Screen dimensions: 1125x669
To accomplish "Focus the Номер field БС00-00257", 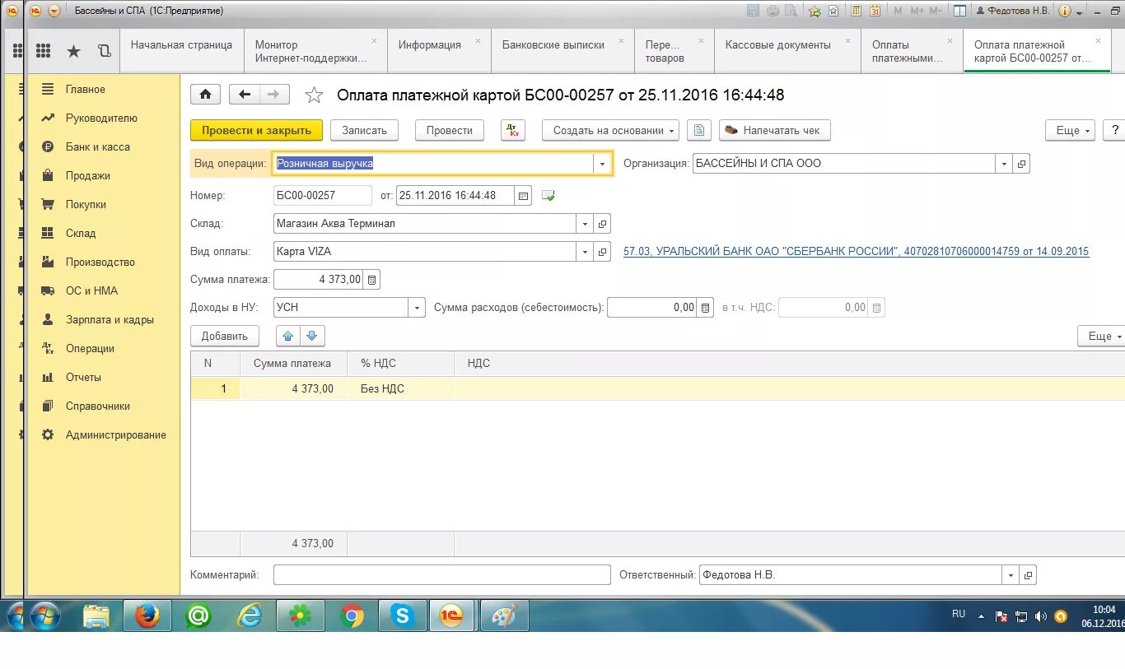I will pos(322,196).
